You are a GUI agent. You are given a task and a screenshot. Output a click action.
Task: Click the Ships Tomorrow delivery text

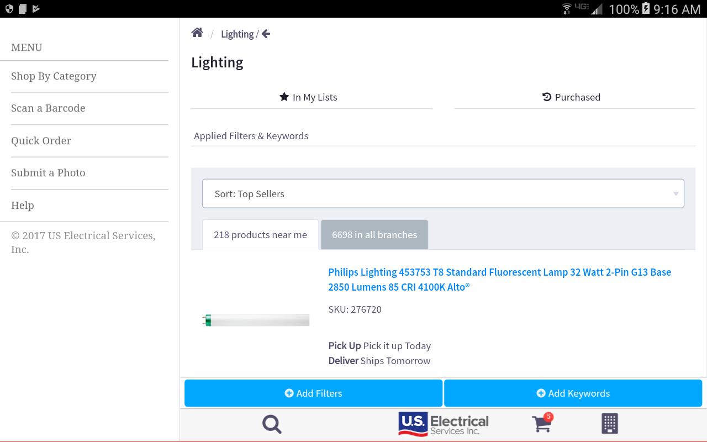tap(395, 361)
